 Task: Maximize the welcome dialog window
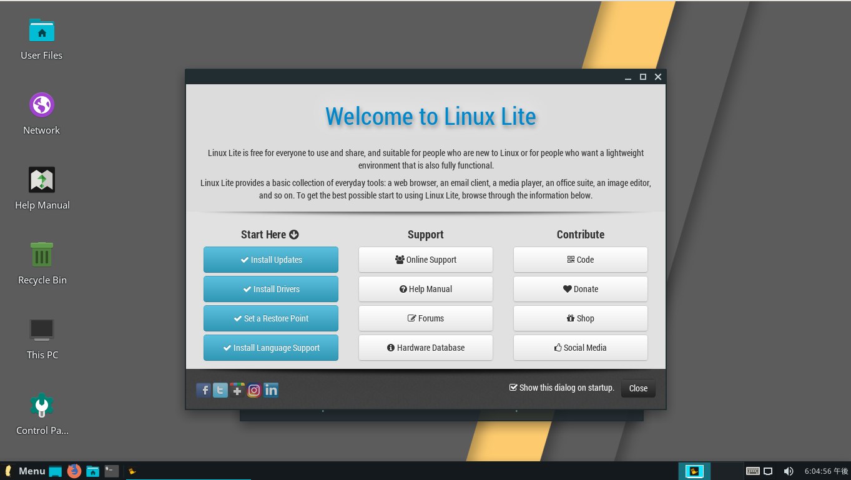click(x=643, y=77)
